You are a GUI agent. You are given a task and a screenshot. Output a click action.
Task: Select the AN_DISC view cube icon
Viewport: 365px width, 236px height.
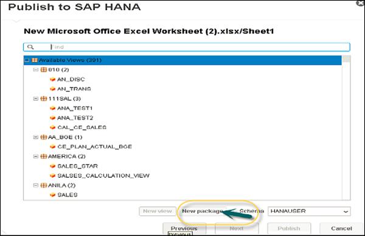(x=52, y=79)
